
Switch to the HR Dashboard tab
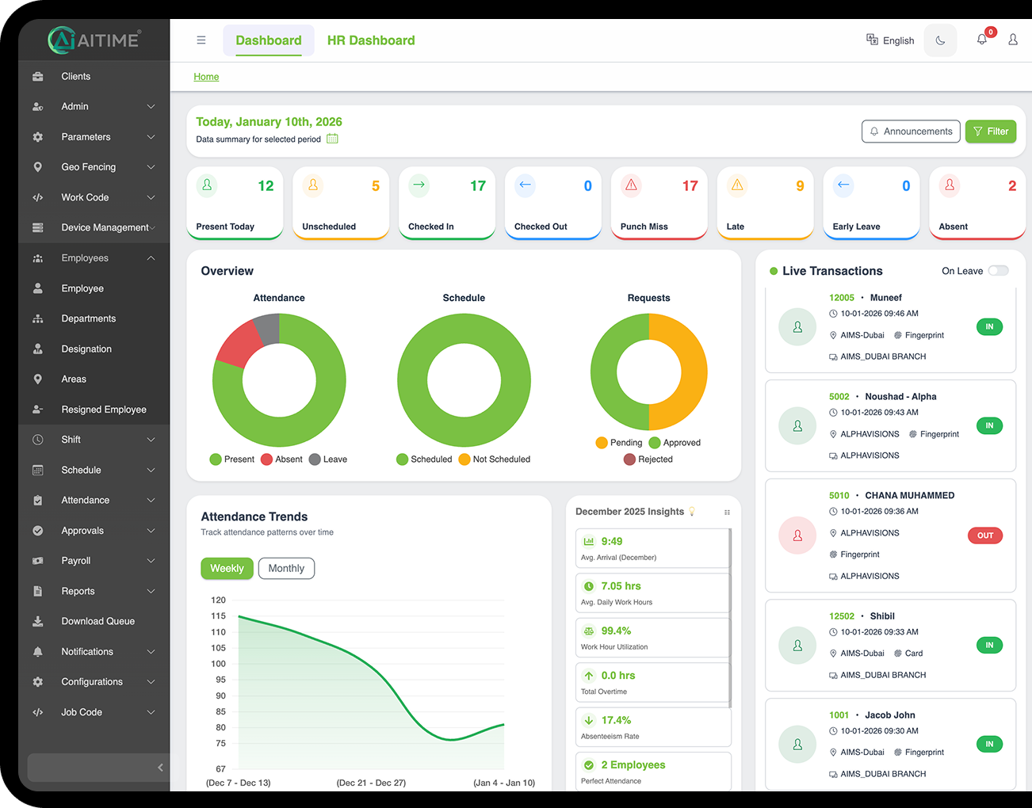371,40
